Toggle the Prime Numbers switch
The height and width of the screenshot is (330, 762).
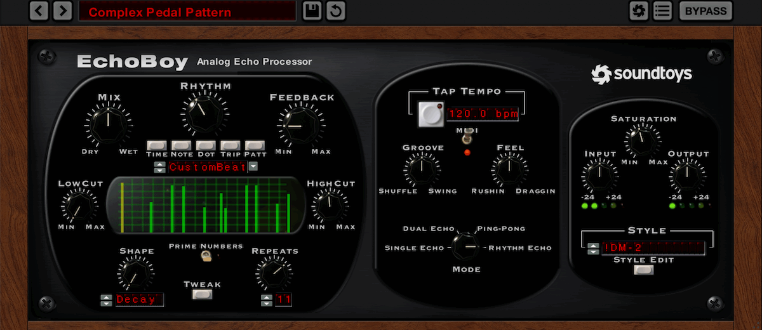pyautogui.click(x=206, y=256)
